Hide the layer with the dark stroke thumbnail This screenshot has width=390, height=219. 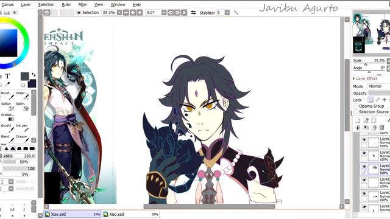pyautogui.click(x=364, y=153)
